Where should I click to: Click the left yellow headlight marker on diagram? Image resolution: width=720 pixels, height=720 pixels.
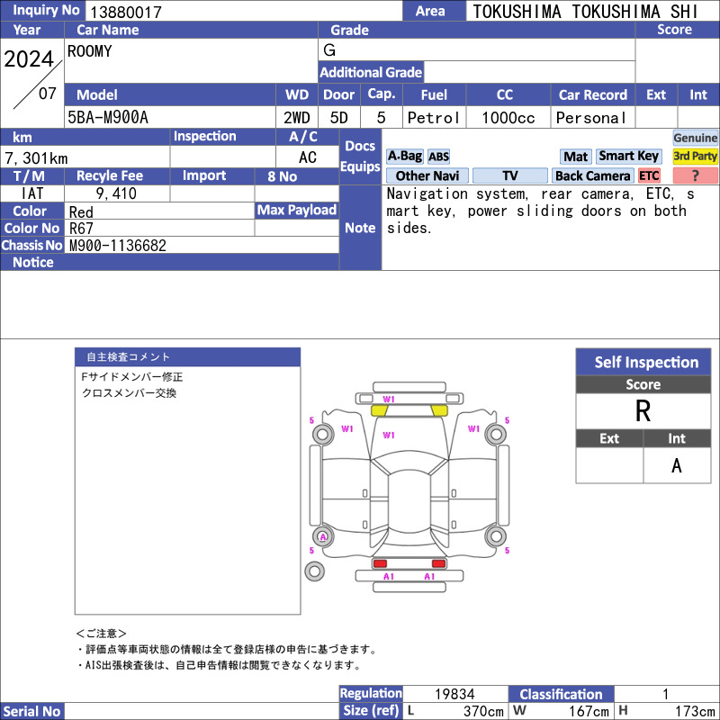point(379,410)
